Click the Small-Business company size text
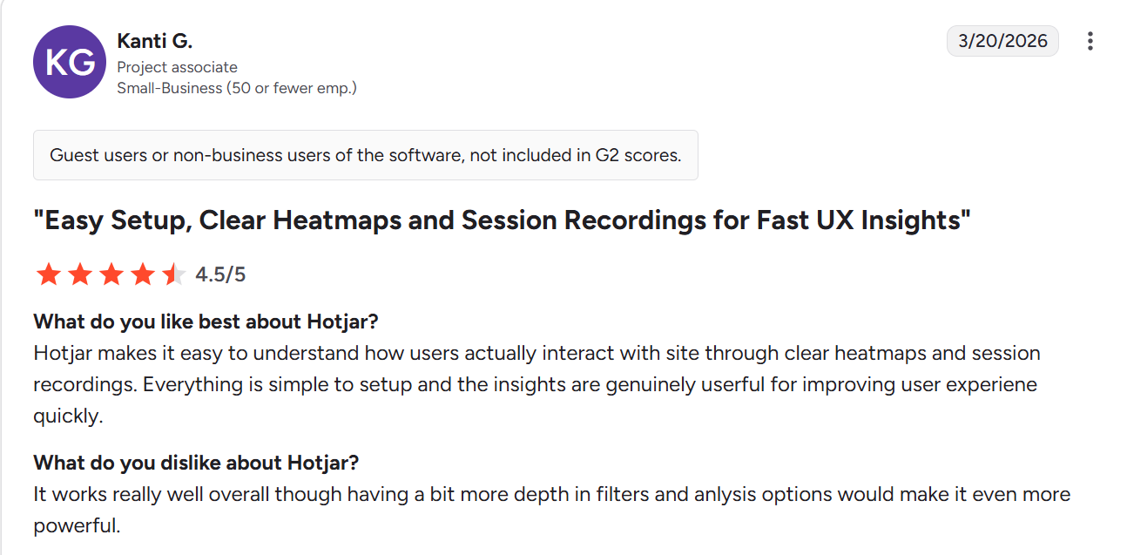The height and width of the screenshot is (555, 1127). click(x=239, y=88)
